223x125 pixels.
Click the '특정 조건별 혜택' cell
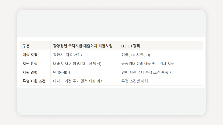(x=161, y=81)
